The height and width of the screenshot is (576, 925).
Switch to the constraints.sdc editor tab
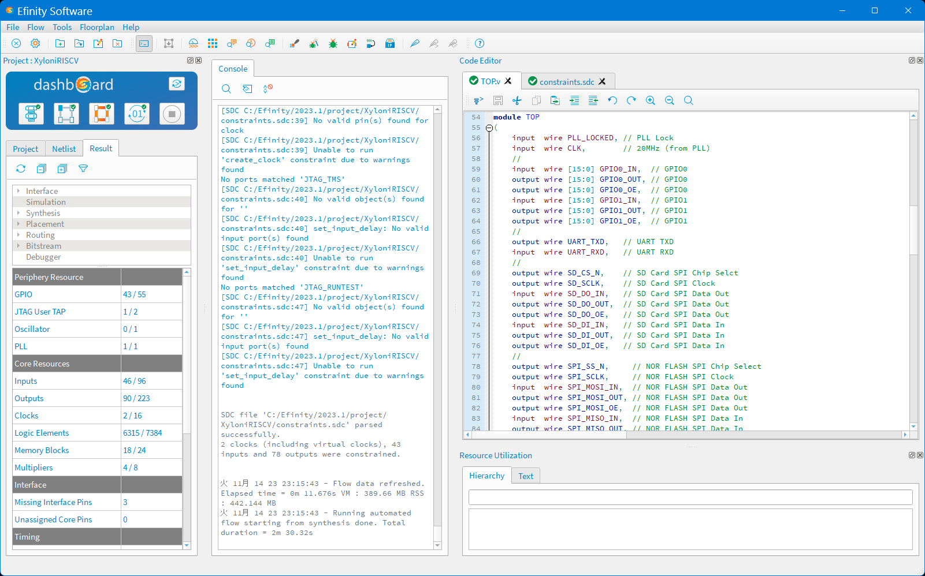[566, 82]
